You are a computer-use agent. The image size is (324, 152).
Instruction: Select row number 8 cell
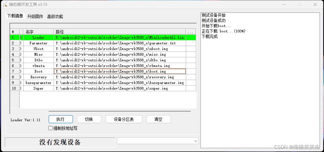pos(15,77)
